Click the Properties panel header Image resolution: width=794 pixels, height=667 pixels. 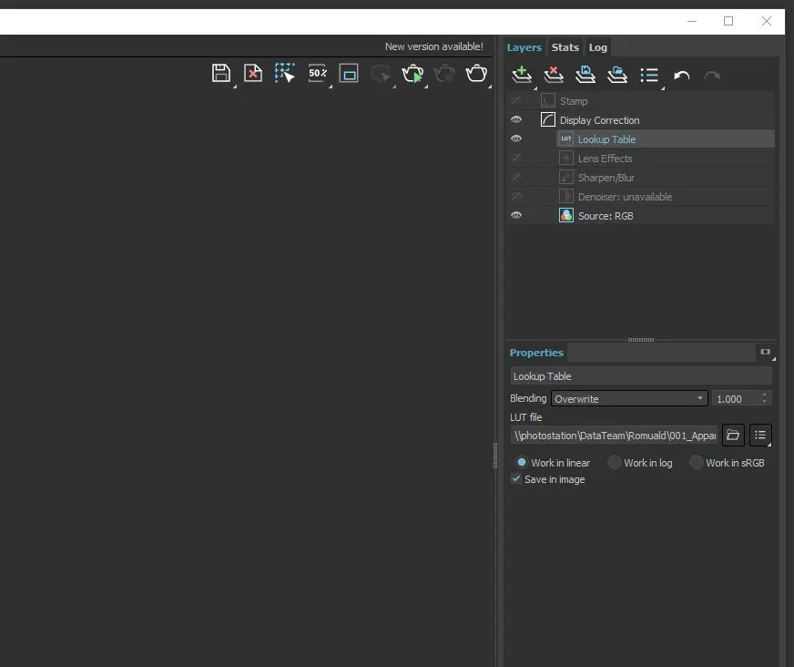coord(536,353)
